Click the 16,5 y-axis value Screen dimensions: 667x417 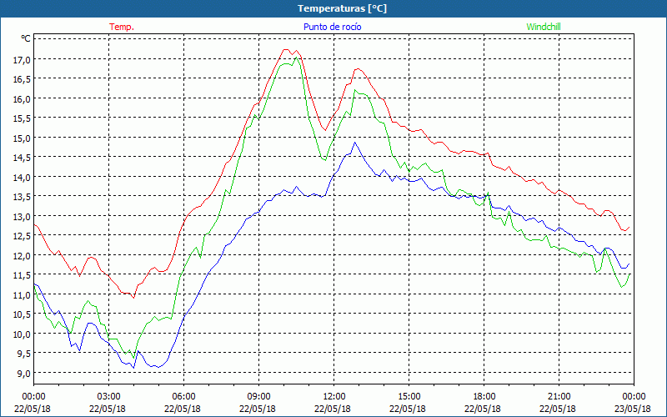point(23,79)
